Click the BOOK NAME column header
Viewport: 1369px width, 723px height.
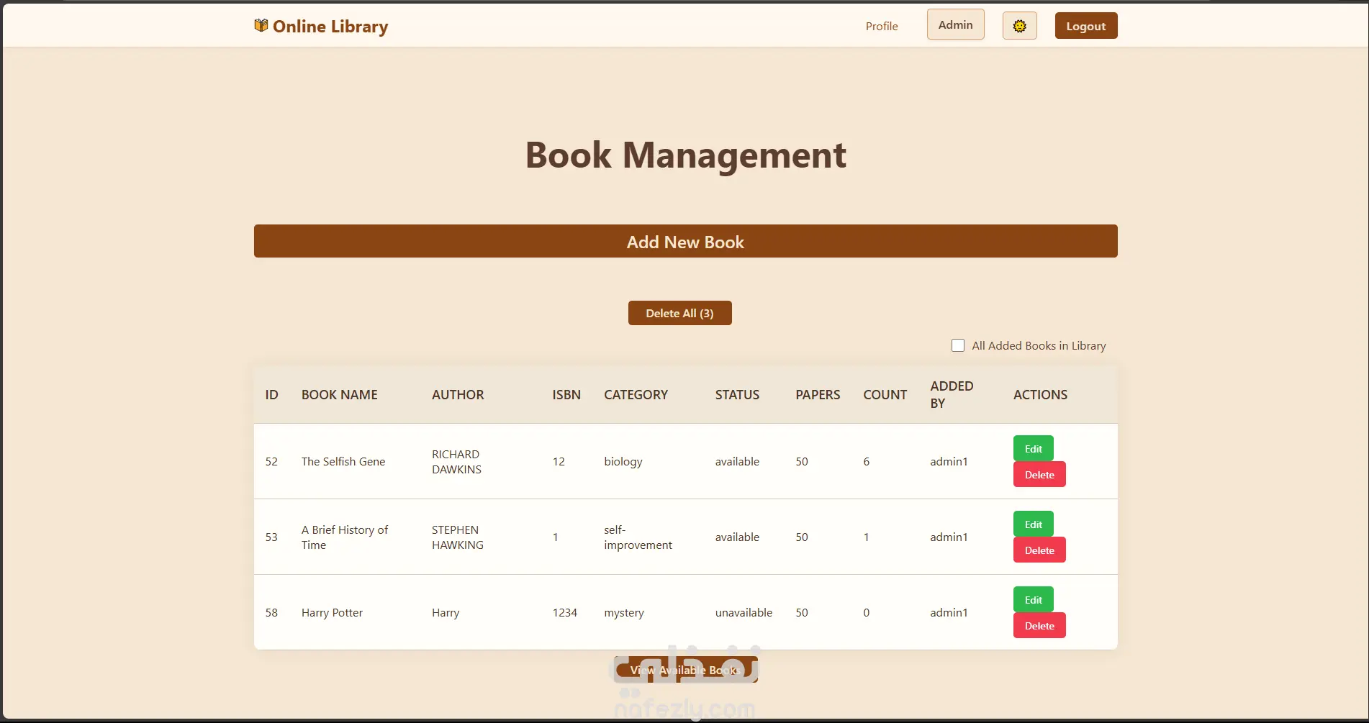click(339, 395)
